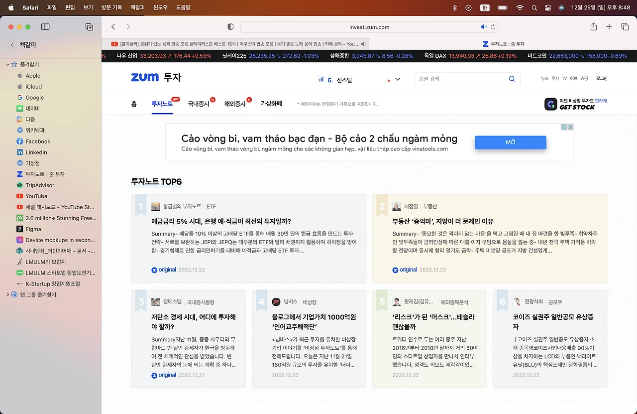Viewport: 637px width, 414px height.
Task: Click the MỞ button on the ad
Action: tap(511, 142)
